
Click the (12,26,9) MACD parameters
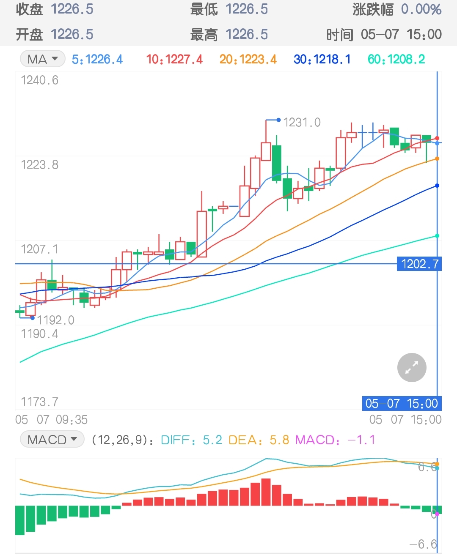122,440
